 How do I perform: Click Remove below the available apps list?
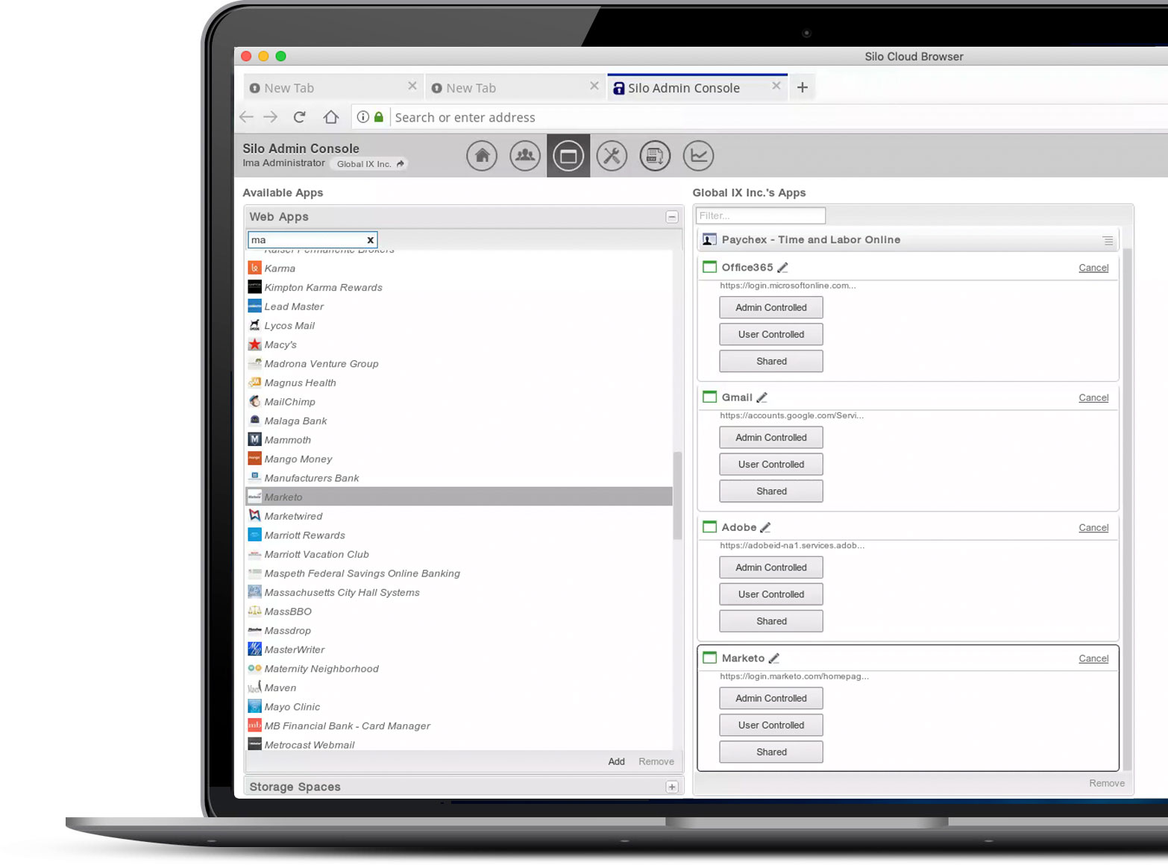coord(656,761)
